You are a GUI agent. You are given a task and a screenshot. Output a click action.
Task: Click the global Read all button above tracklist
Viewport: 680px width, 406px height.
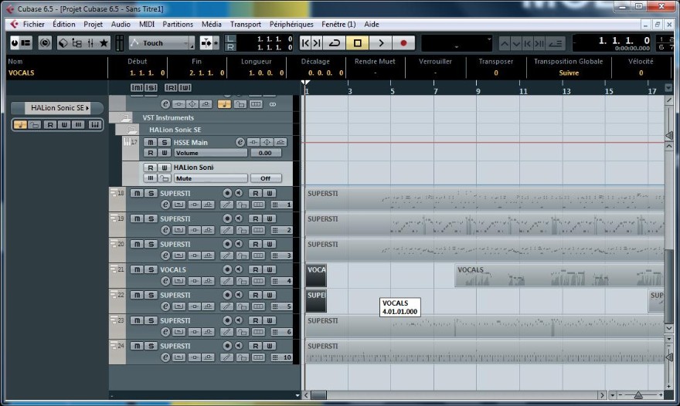click(171, 87)
